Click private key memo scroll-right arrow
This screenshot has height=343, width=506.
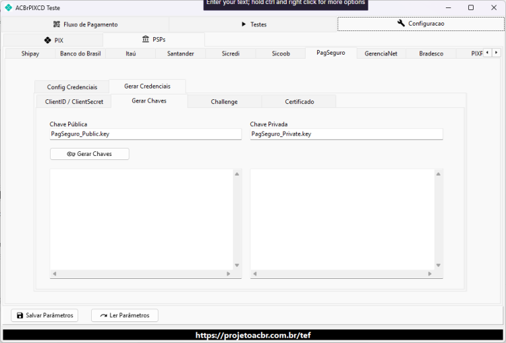coord(430,274)
